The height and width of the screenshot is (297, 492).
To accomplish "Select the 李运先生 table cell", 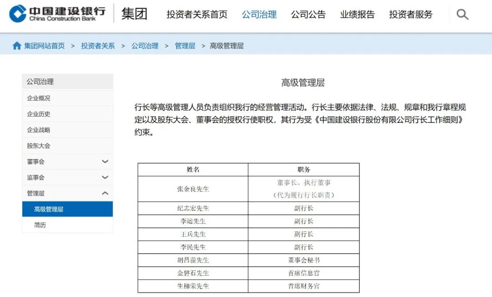I will (193, 221).
